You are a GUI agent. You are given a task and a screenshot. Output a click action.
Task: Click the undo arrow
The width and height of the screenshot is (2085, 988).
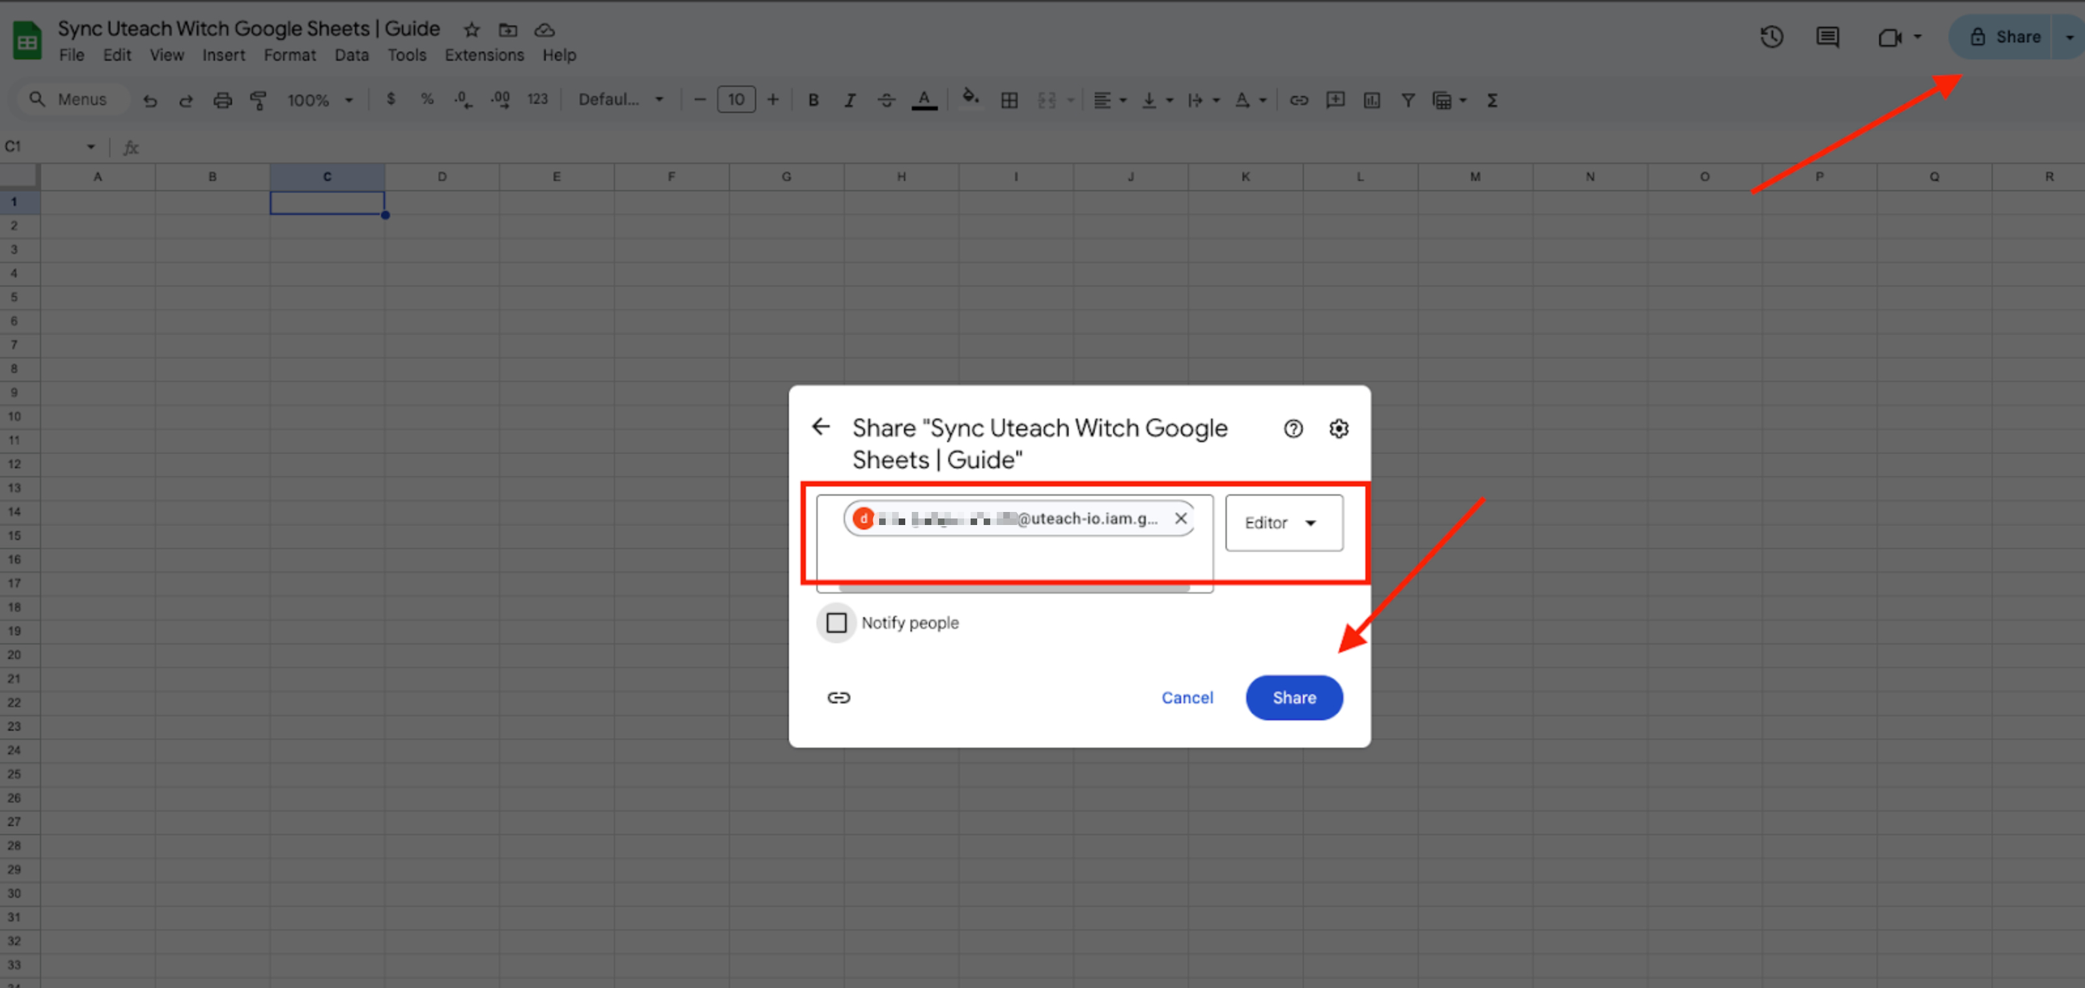tap(150, 101)
